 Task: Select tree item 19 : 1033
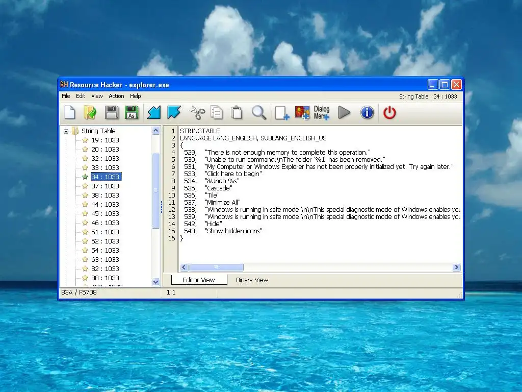pos(105,140)
